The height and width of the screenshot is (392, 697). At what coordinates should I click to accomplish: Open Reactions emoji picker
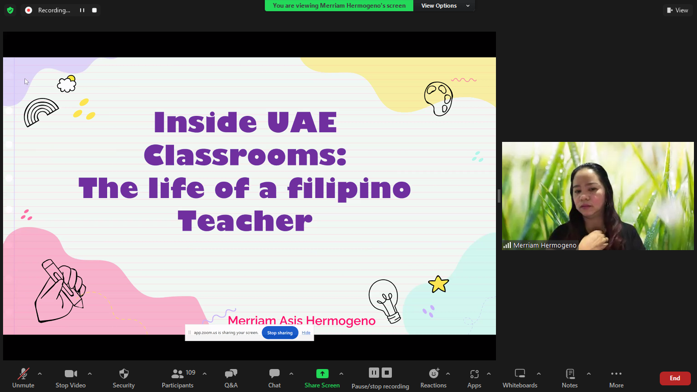(433, 378)
